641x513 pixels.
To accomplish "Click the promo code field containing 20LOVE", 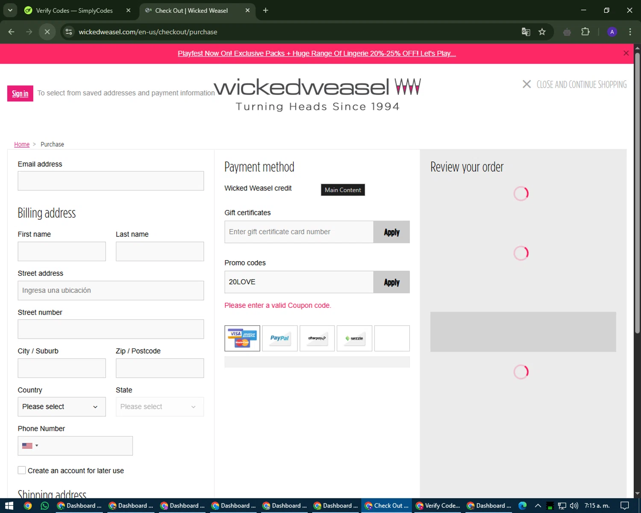I will pyautogui.click(x=299, y=282).
